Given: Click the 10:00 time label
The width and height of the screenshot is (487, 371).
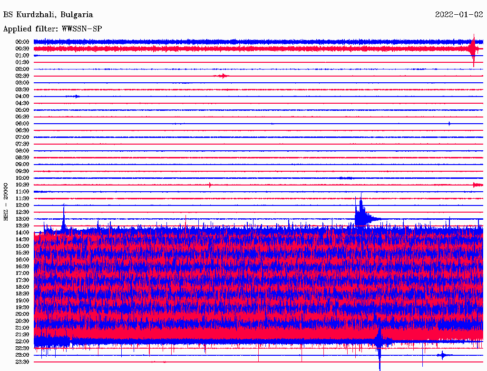Looking at the screenshot, I should 22,178.
